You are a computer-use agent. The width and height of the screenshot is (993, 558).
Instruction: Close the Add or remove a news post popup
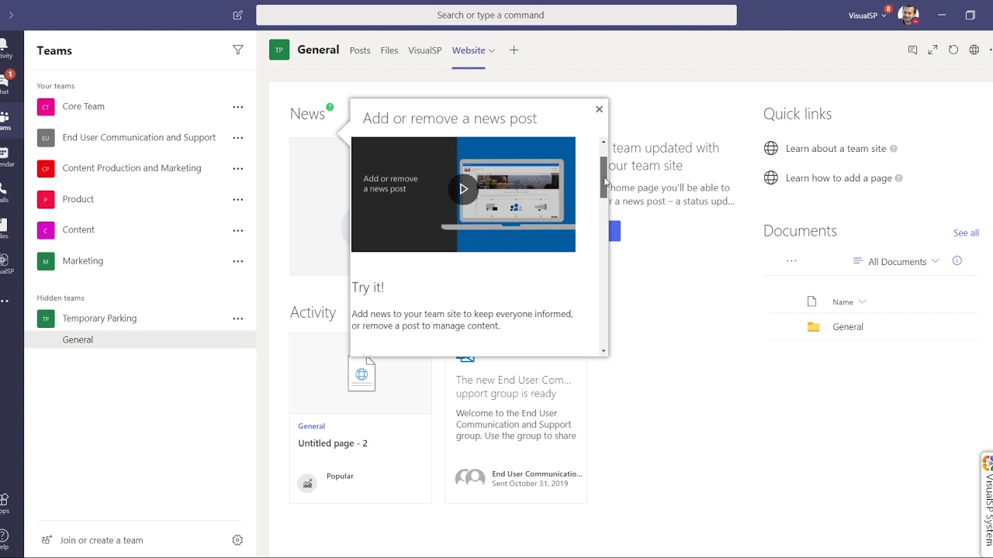coord(599,109)
